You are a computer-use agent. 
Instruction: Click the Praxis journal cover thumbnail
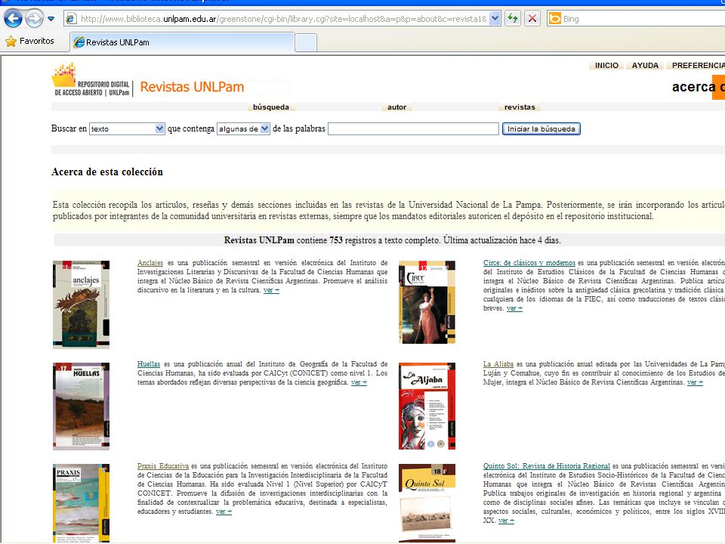(82, 503)
